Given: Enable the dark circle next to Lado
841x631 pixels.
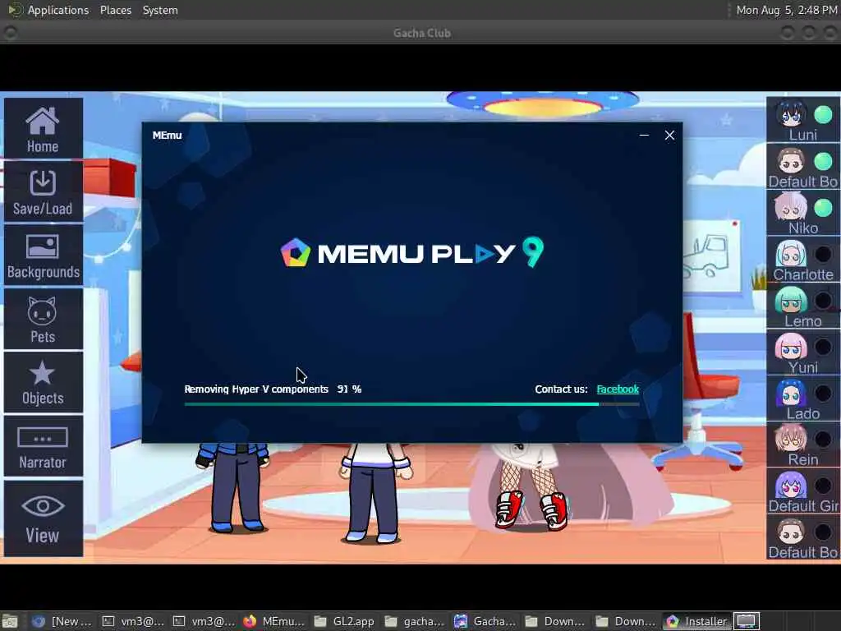Looking at the screenshot, I should point(823,394).
